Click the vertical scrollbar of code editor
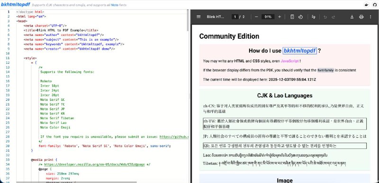The image size is (379, 183). pyautogui.click(x=188, y=20)
